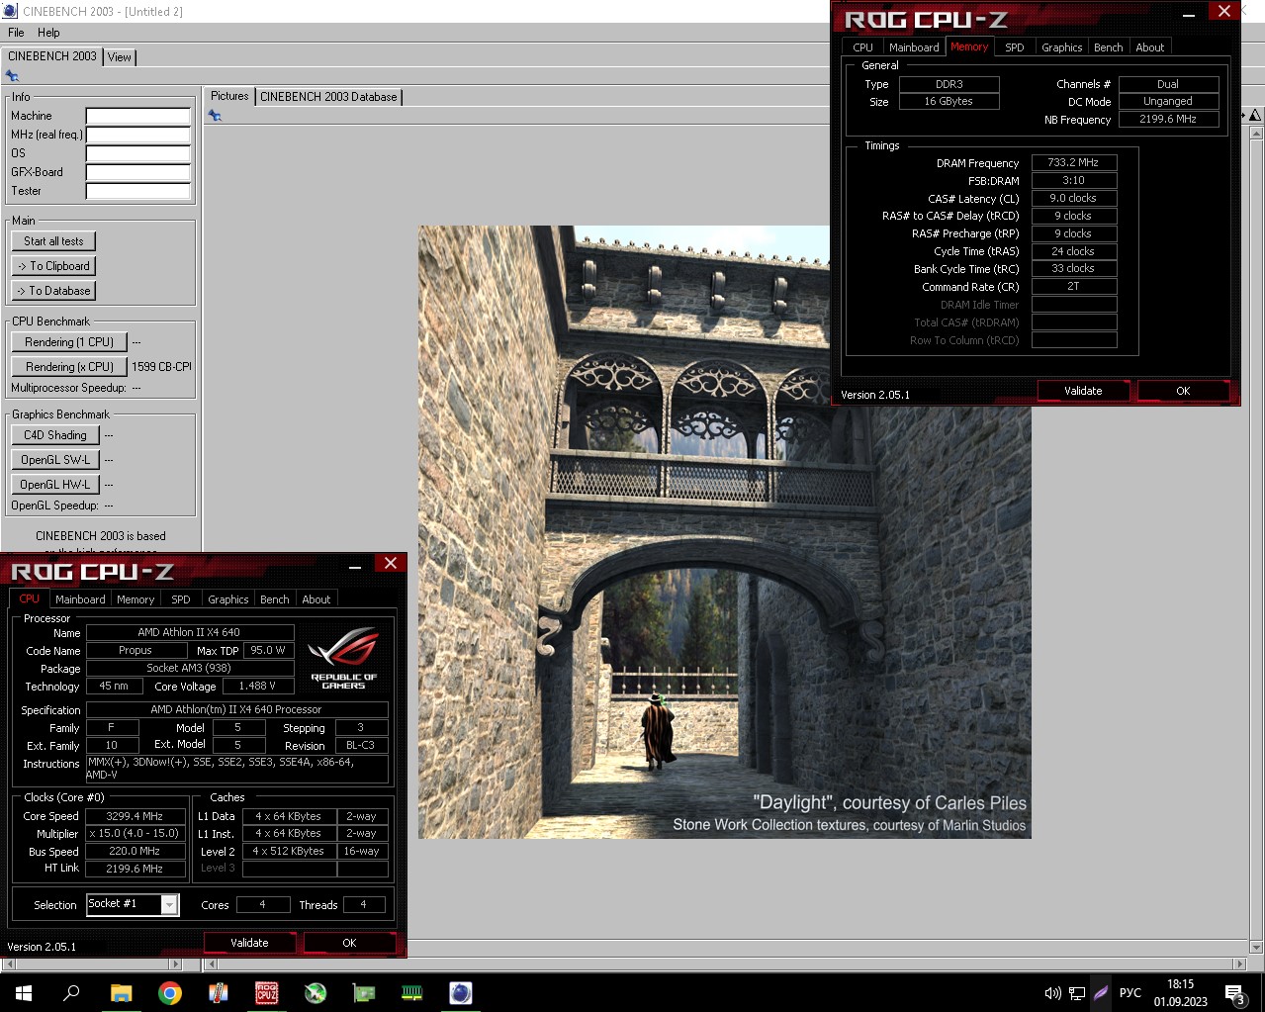Open SPD tab in the upper-right CPU-Z window
1265x1012 pixels.
pyautogui.click(x=1015, y=47)
